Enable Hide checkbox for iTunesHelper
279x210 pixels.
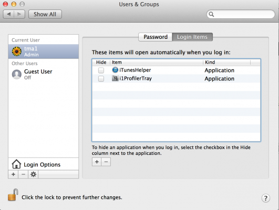101,70
